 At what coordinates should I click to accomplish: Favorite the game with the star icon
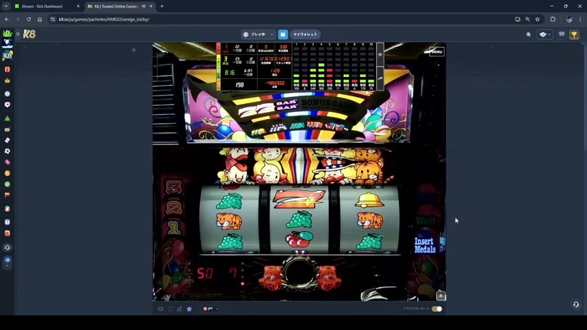coord(189,309)
